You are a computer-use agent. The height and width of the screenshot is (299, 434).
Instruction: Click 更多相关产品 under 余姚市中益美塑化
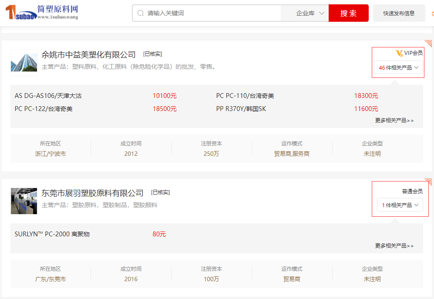[x=394, y=121]
